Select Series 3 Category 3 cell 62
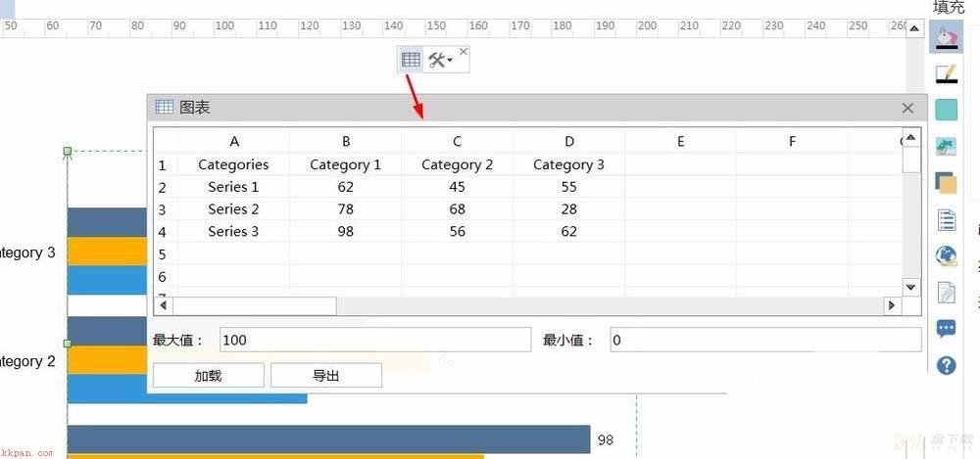 [568, 232]
